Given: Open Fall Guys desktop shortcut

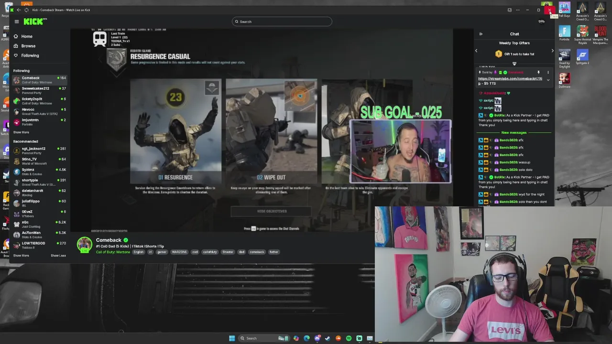Looking at the screenshot, I should point(565,11).
